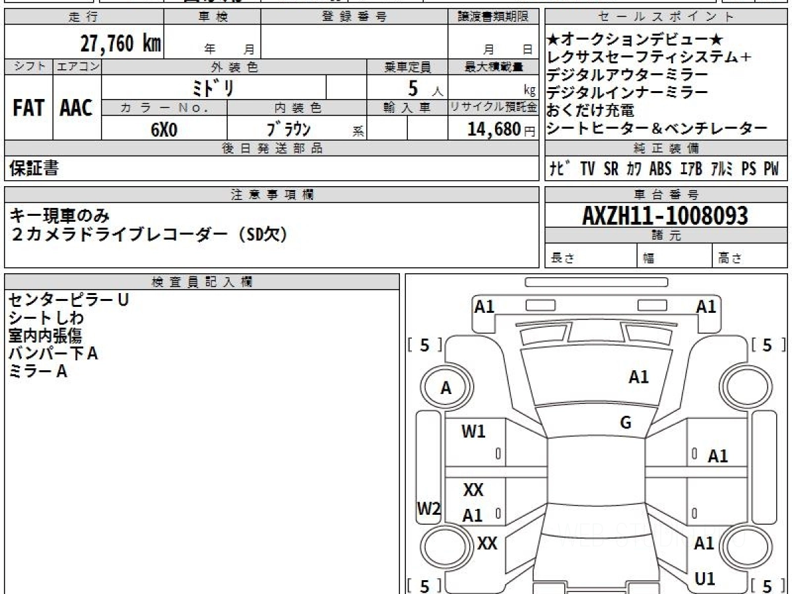Select the 乗車定員 header
Screen dimensions: 792x594
click(x=407, y=67)
